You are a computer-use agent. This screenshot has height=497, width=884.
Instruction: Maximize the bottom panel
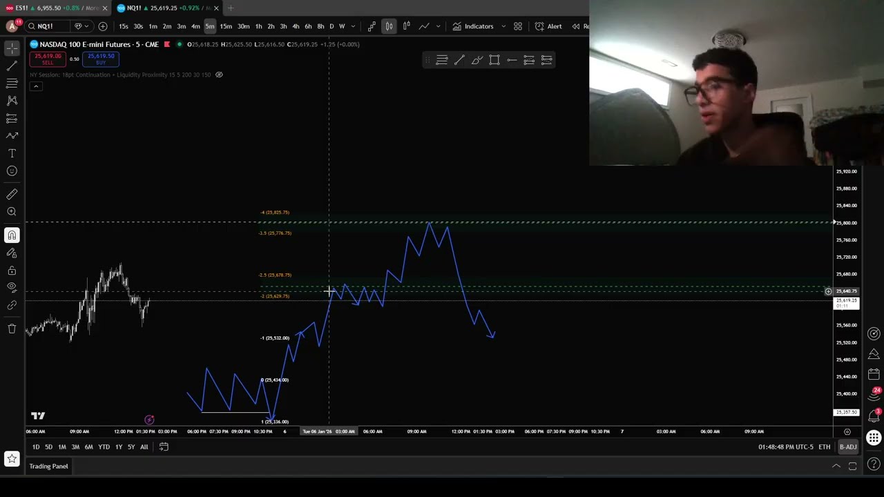point(852,466)
